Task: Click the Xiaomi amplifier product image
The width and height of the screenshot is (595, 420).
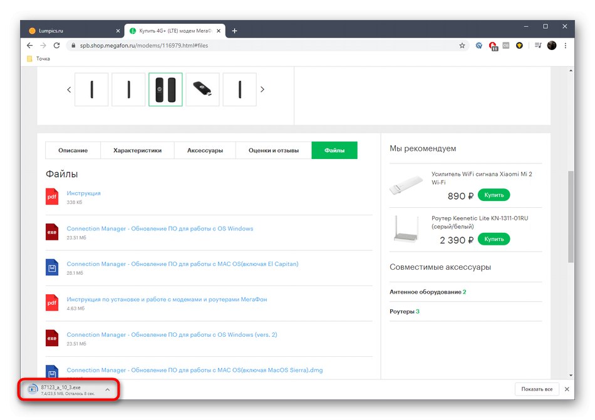Action: click(x=406, y=185)
